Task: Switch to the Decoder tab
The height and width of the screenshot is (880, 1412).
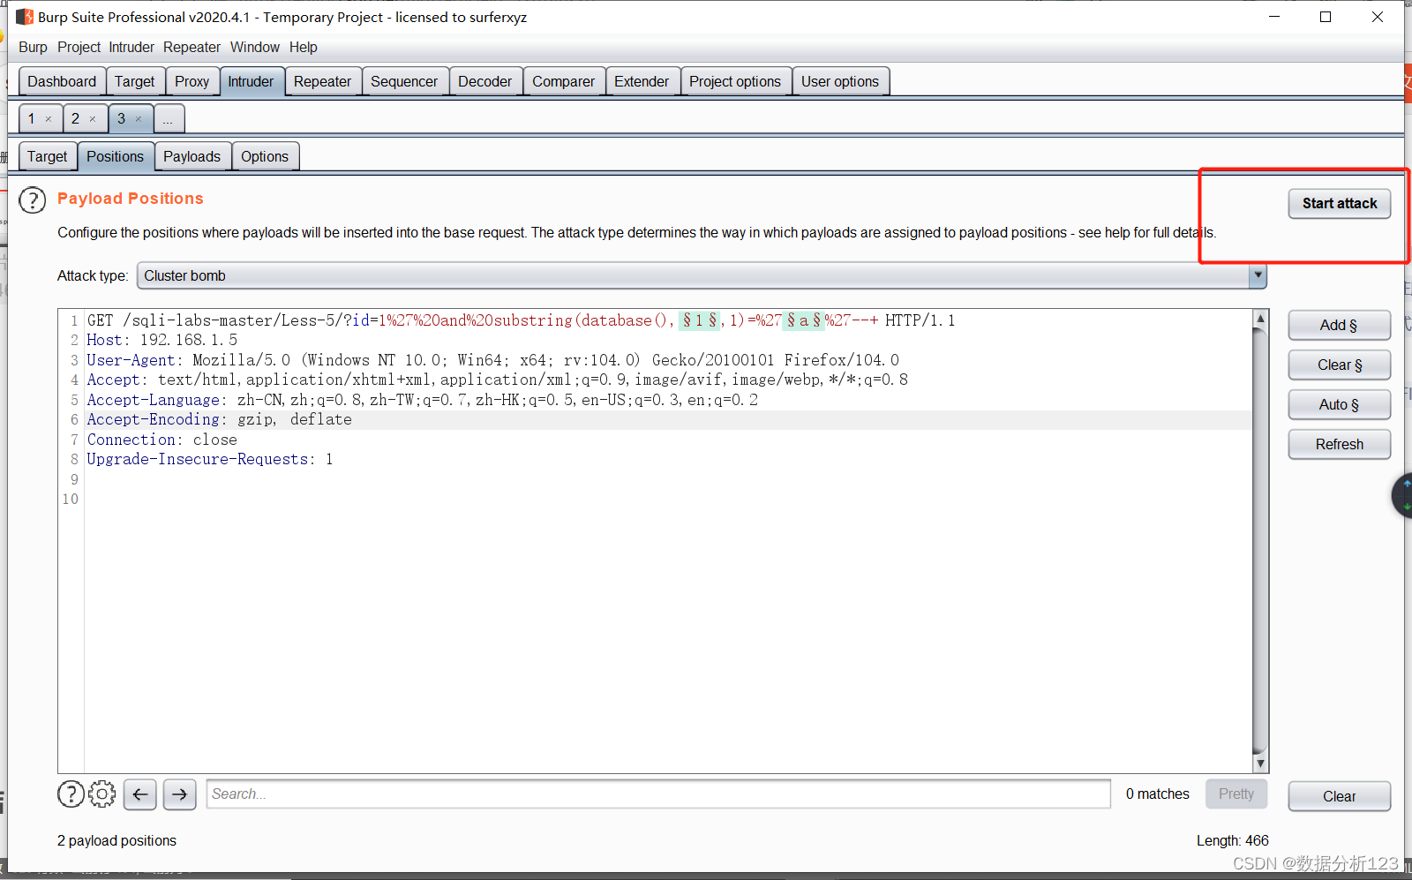Action: click(485, 81)
